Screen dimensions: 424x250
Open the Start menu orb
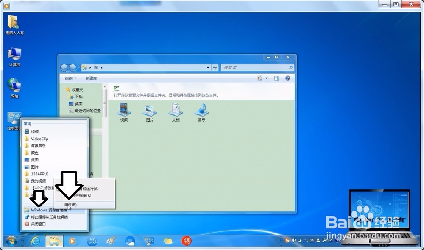coord(11,241)
